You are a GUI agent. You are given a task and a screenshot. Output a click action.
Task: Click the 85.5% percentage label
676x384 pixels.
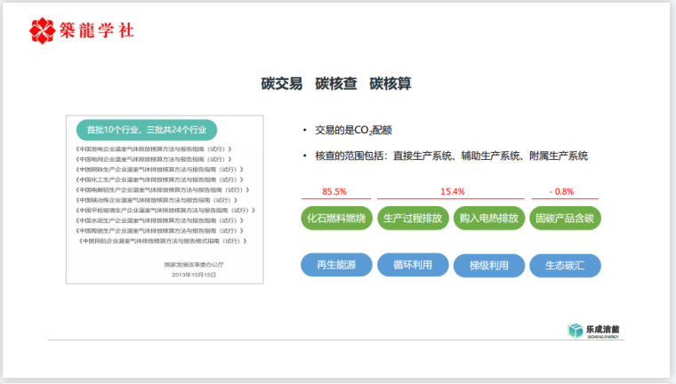[334, 191]
